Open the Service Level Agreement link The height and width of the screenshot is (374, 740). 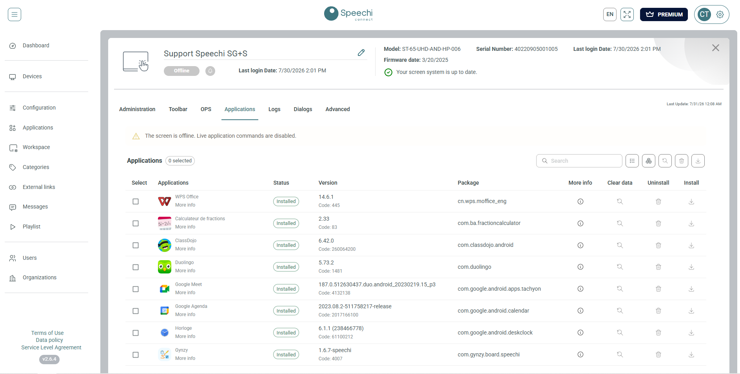click(x=51, y=347)
